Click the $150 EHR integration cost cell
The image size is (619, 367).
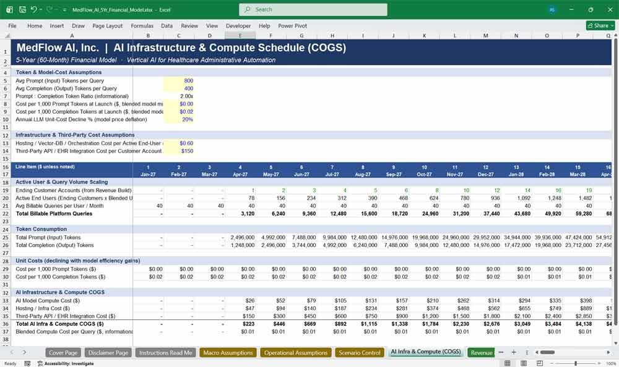(178, 151)
